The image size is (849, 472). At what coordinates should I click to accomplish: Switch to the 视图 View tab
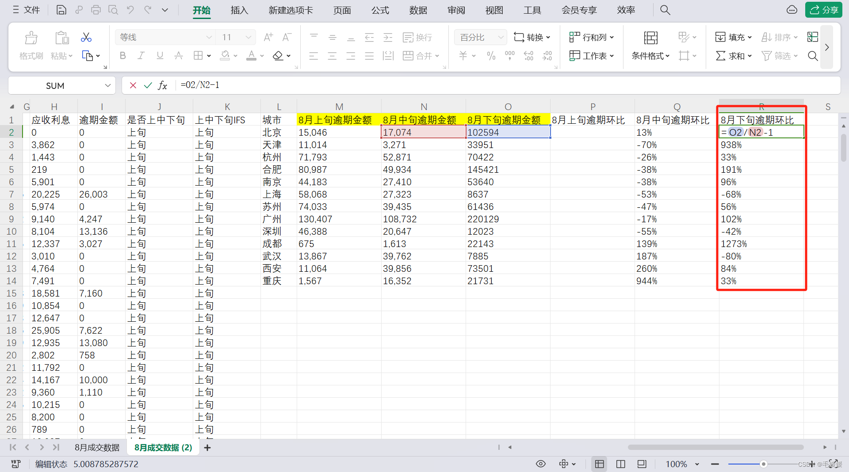point(494,10)
